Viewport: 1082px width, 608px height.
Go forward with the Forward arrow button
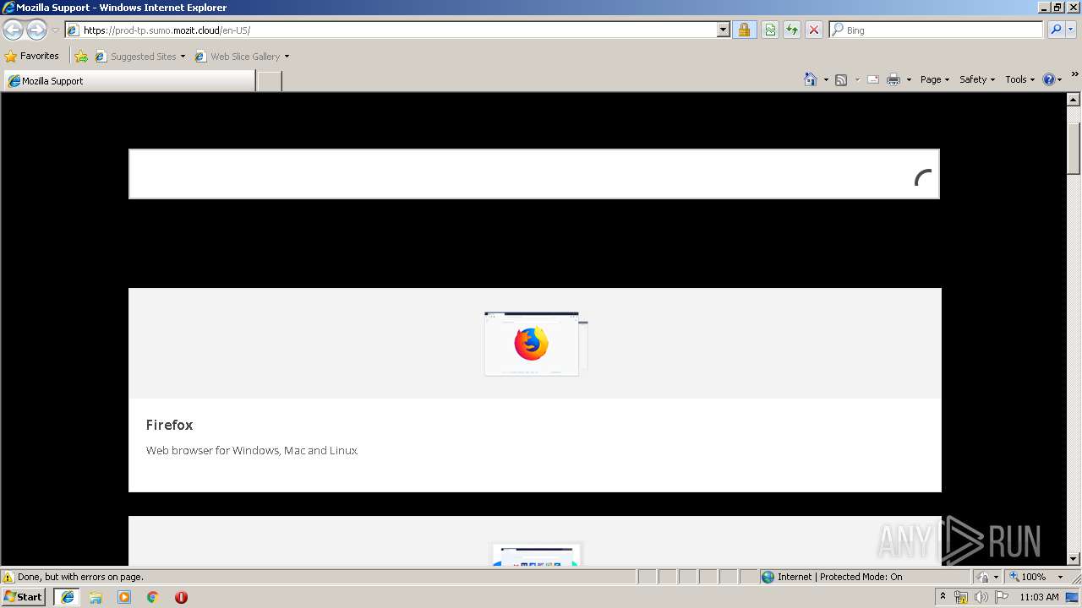(x=36, y=30)
